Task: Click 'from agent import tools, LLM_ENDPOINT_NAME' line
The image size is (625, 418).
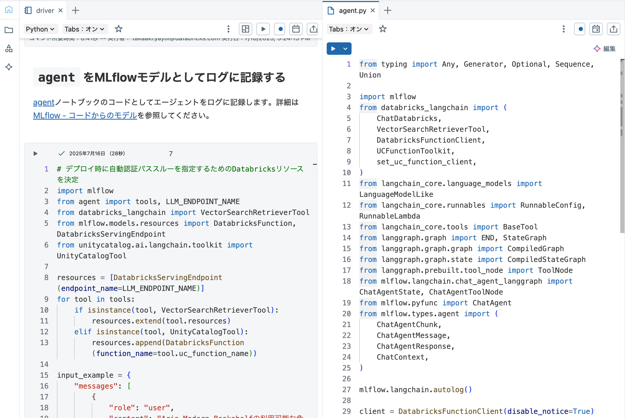Action: coord(148,202)
